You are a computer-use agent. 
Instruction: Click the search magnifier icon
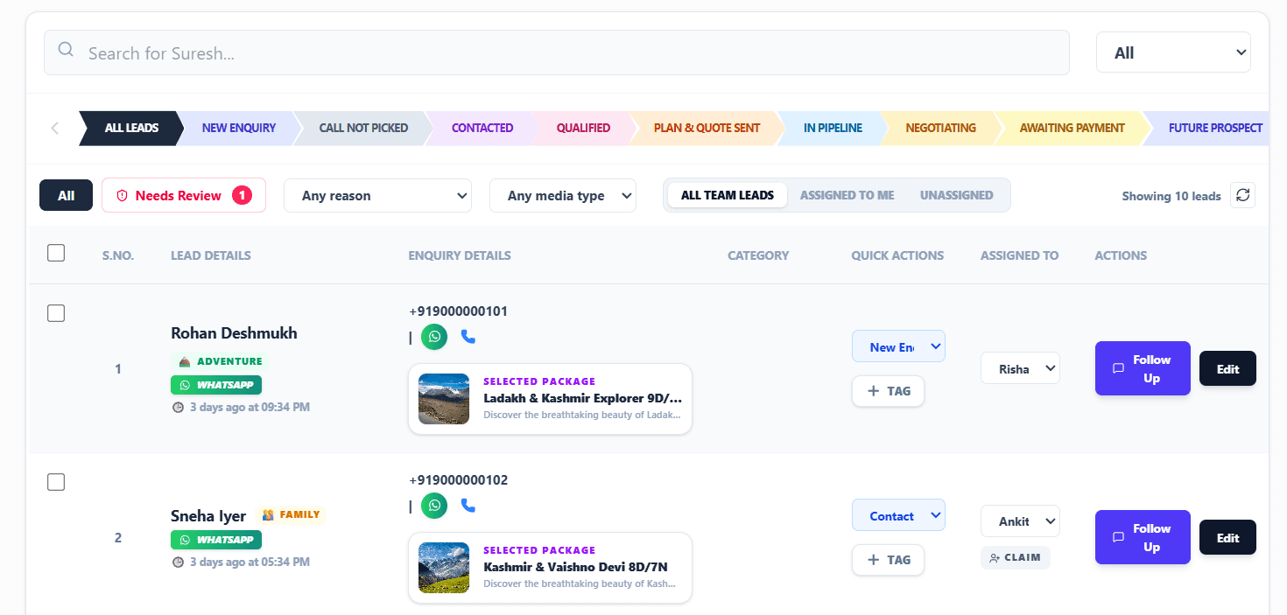66,49
